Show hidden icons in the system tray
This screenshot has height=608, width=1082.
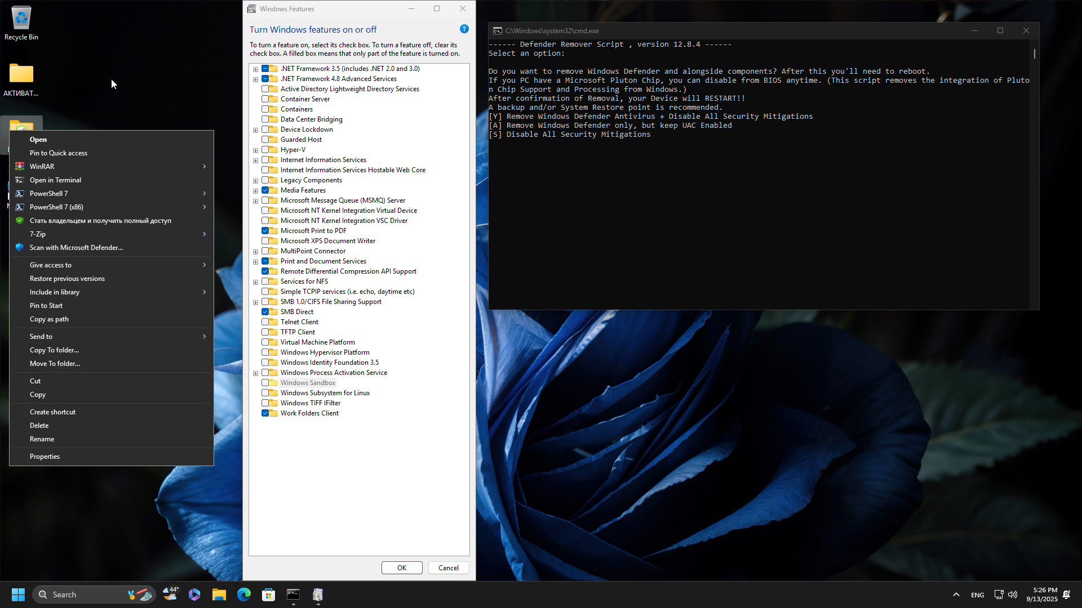[956, 594]
